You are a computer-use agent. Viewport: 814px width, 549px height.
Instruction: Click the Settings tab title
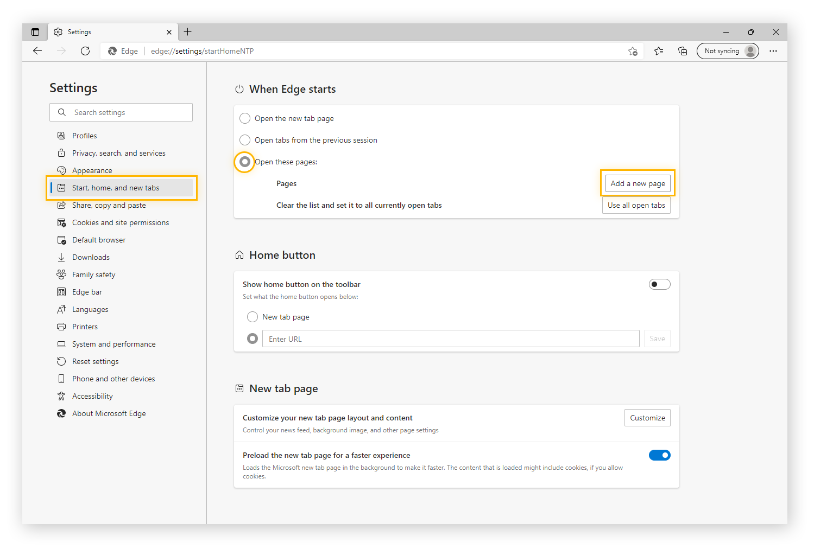79,32
